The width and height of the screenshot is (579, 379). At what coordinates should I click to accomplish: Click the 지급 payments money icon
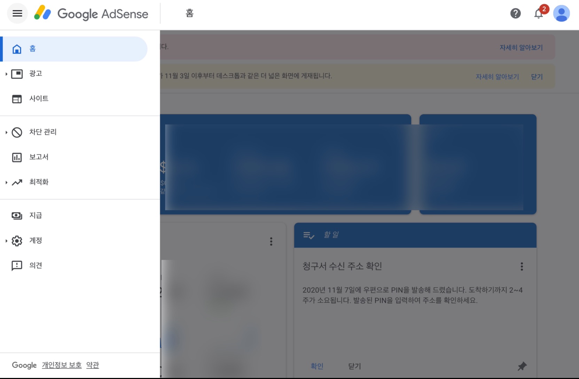[x=17, y=216]
